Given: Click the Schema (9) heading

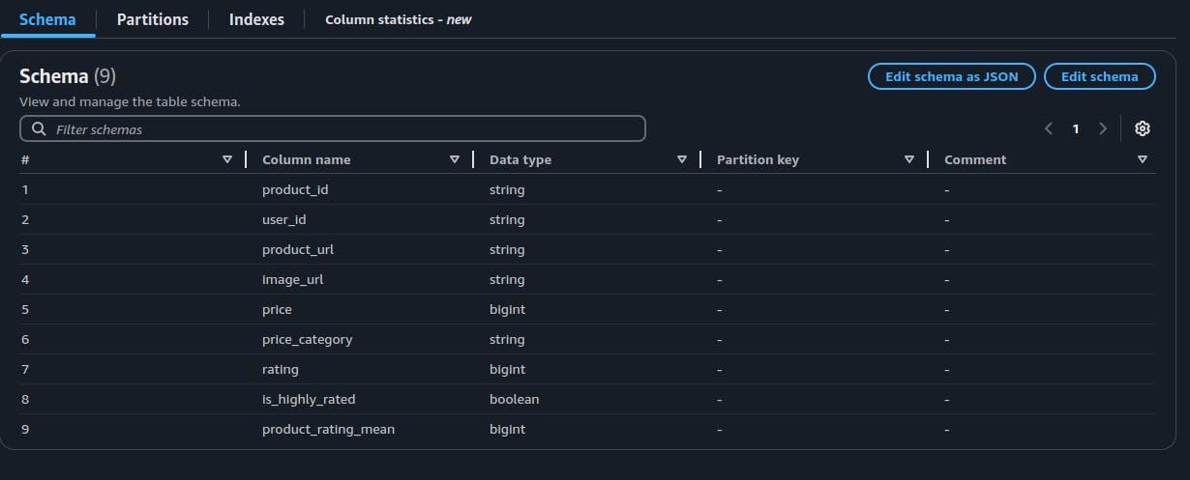Looking at the screenshot, I should point(68,76).
